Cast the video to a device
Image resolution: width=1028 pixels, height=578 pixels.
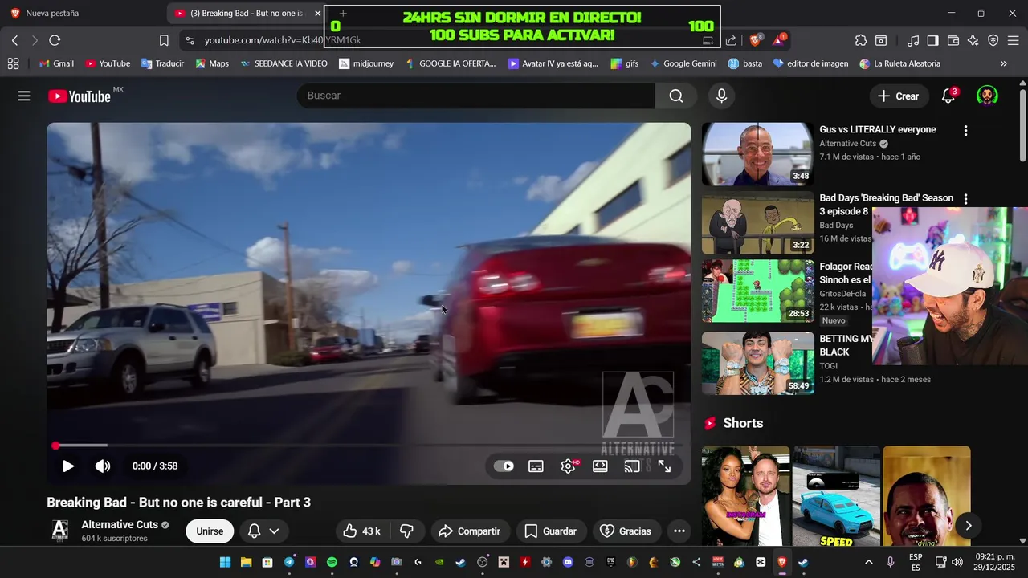click(x=632, y=466)
